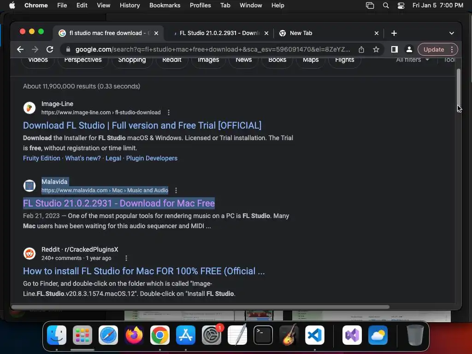This screenshot has width=472, height=354.
Task: Open App Store from the dock
Action: (x=186, y=335)
